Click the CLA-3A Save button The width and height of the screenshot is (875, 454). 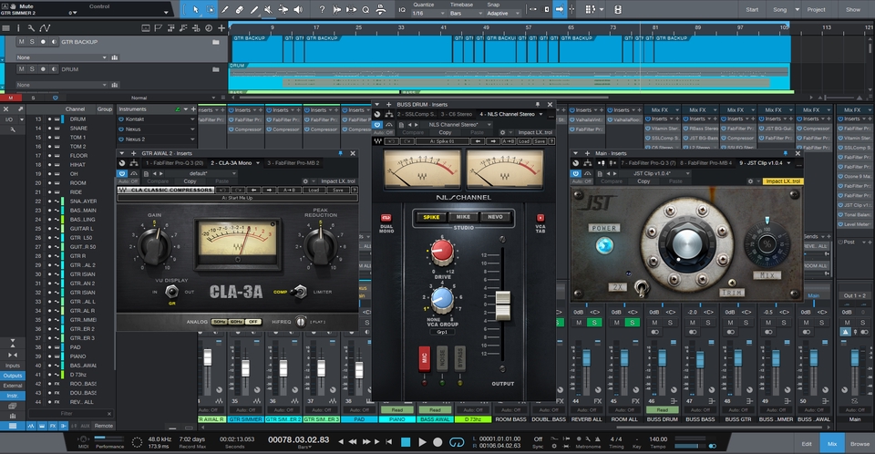(337, 191)
